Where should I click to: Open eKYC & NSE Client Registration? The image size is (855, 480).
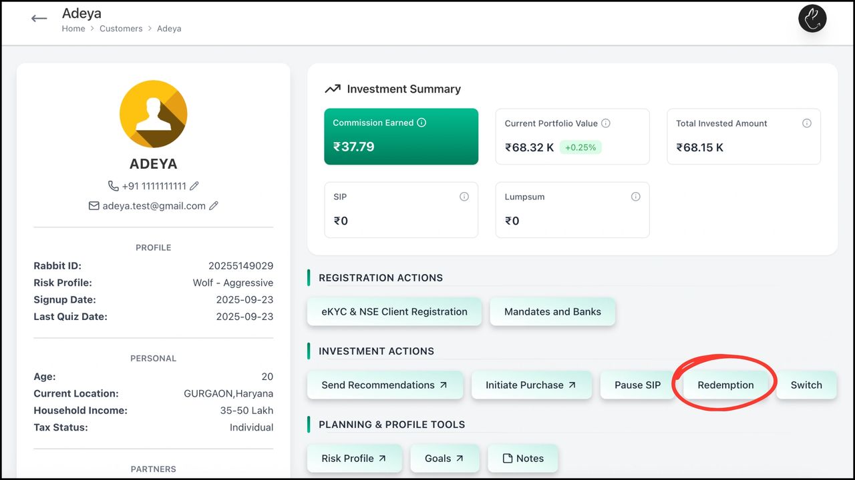tap(394, 311)
